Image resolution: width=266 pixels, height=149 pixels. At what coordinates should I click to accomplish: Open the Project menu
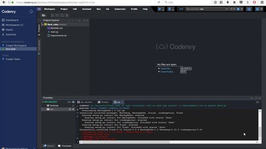64,9
